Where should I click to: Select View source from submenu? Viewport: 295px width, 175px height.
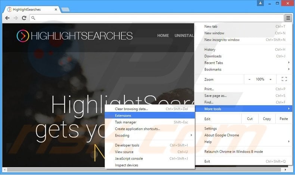point(150,152)
